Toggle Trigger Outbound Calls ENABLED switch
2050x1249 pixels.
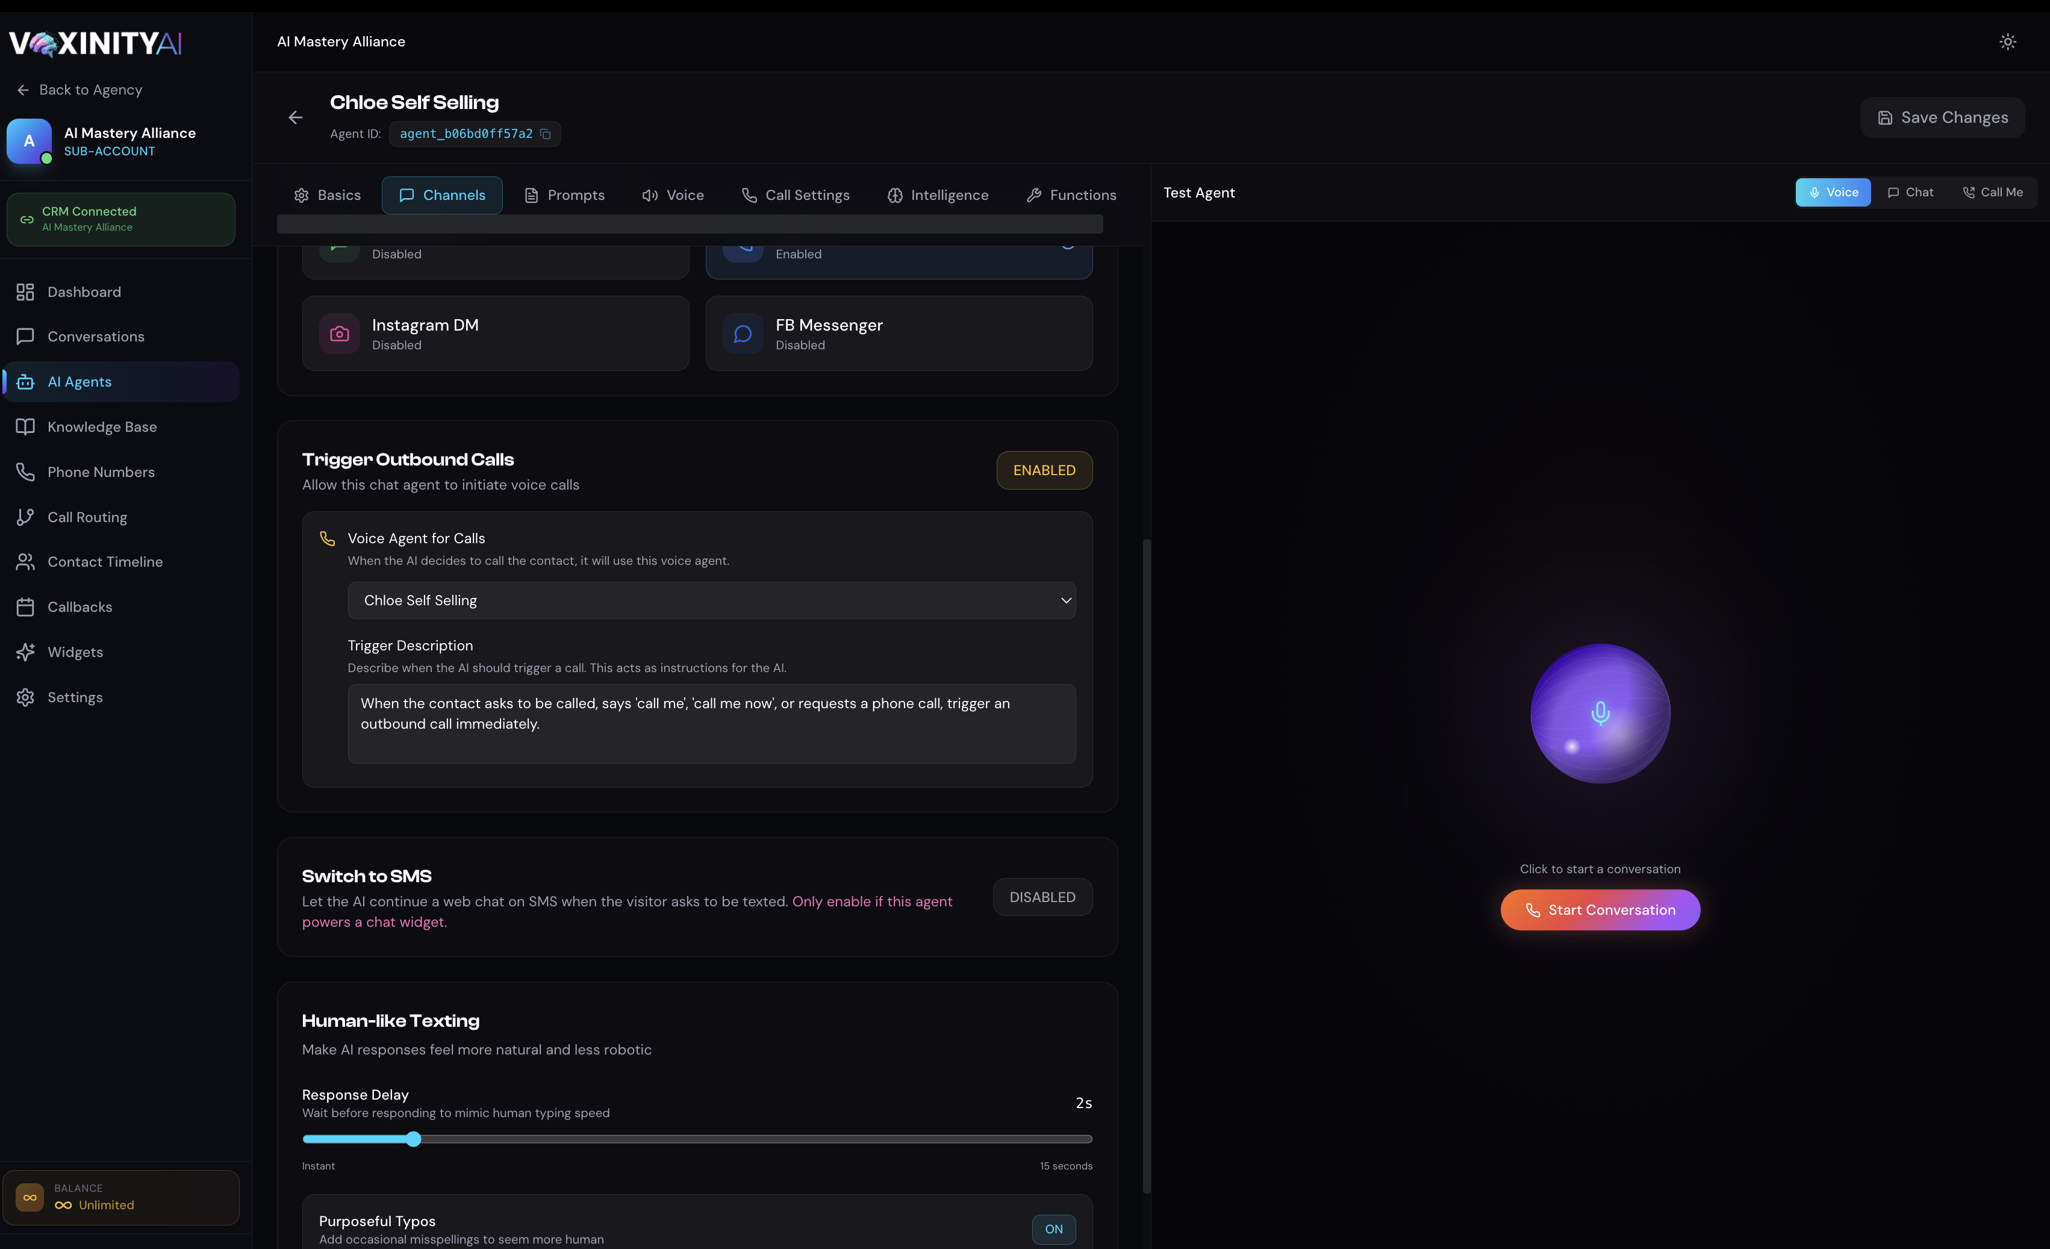click(x=1044, y=470)
